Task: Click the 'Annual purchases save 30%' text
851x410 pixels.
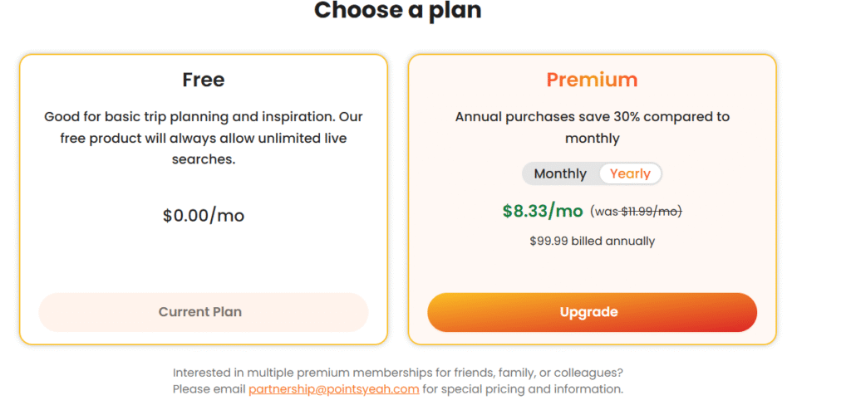Action: [565, 117]
